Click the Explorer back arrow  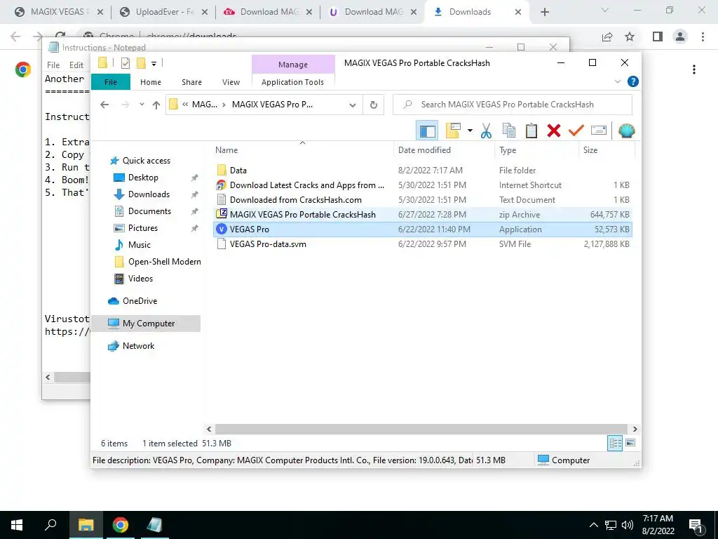pyautogui.click(x=104, y=105)
